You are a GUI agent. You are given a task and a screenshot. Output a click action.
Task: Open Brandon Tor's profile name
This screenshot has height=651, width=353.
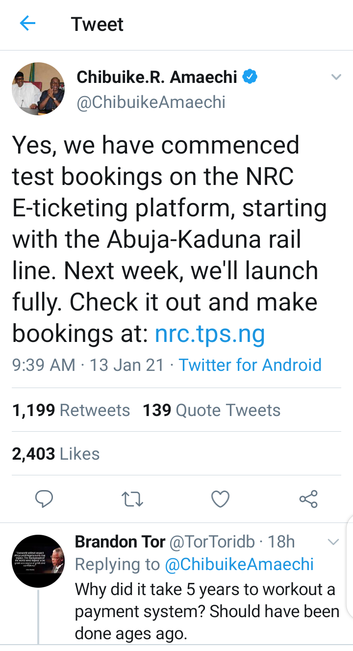pos(120,542)
